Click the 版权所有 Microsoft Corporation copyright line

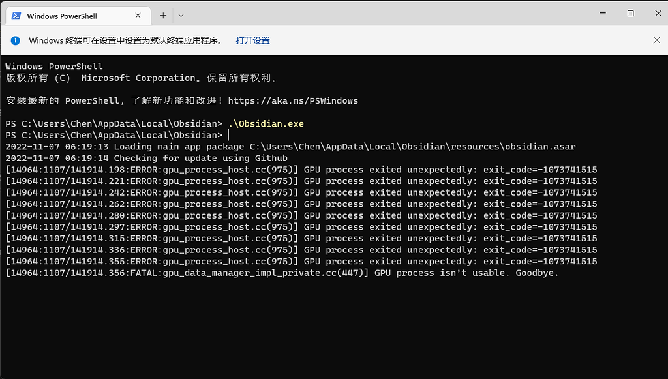tap(142, 78)
